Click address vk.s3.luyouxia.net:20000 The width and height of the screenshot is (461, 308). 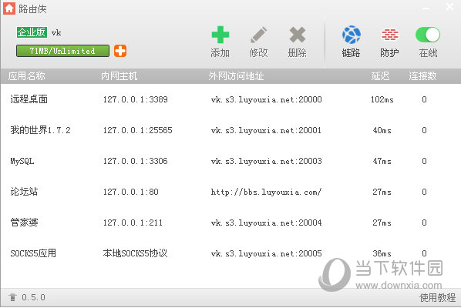pos(267,100)
